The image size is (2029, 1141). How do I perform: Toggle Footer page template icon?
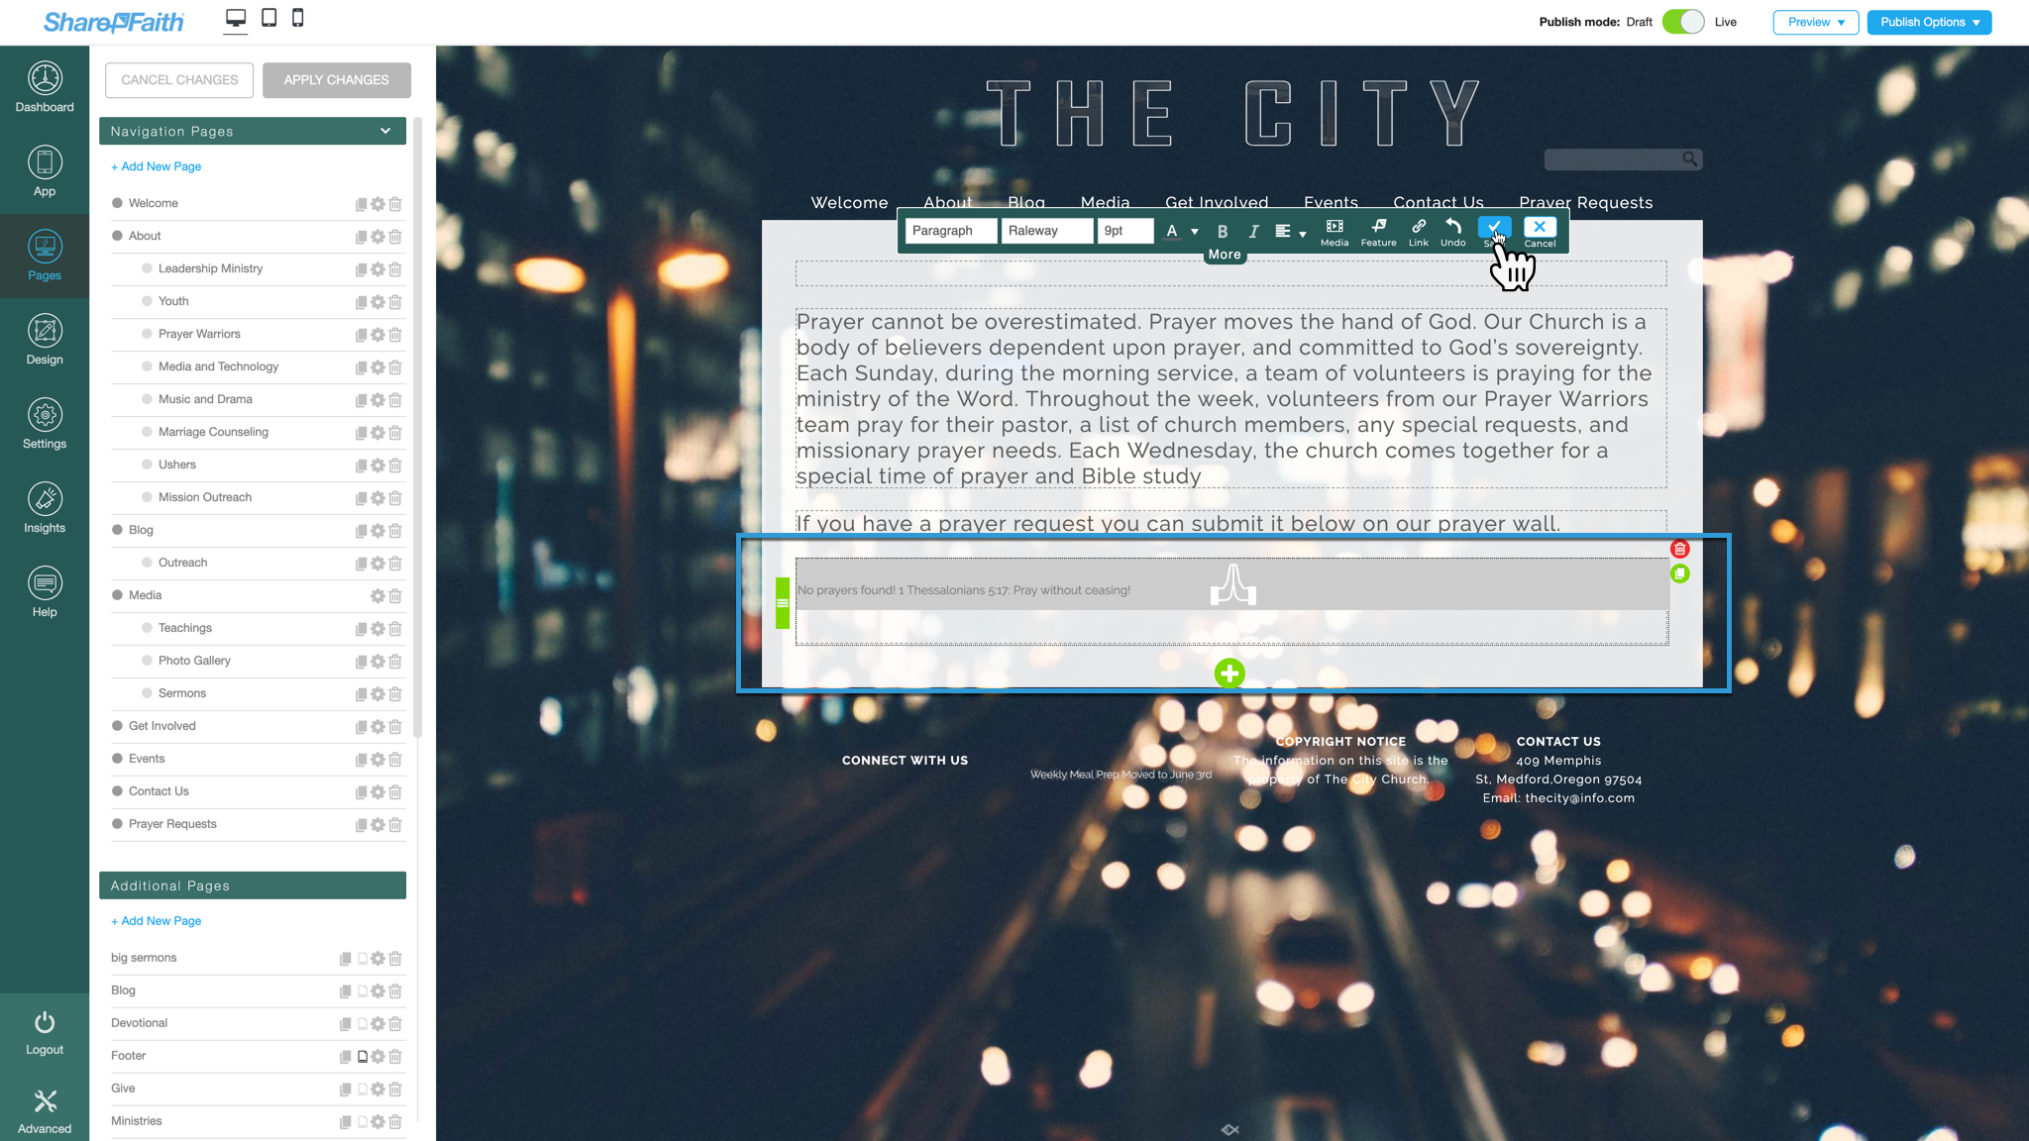tap(363, 1057)
